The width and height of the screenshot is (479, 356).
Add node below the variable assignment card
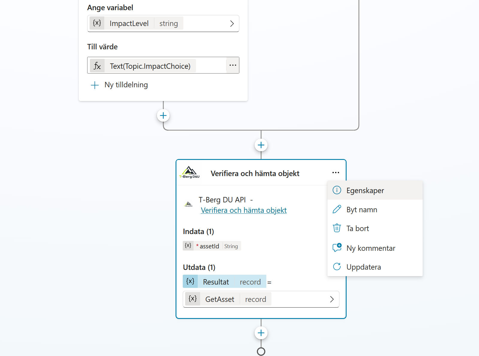(x=163, y=115)
